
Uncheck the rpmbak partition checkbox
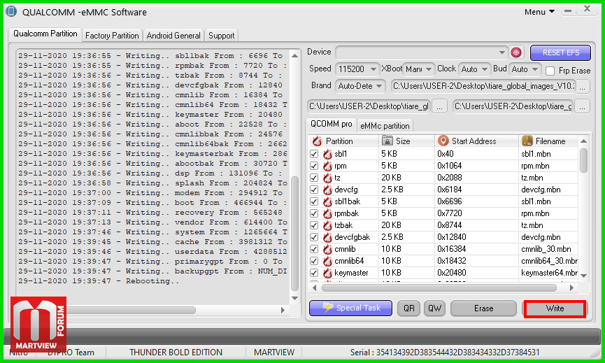[313, 213]
